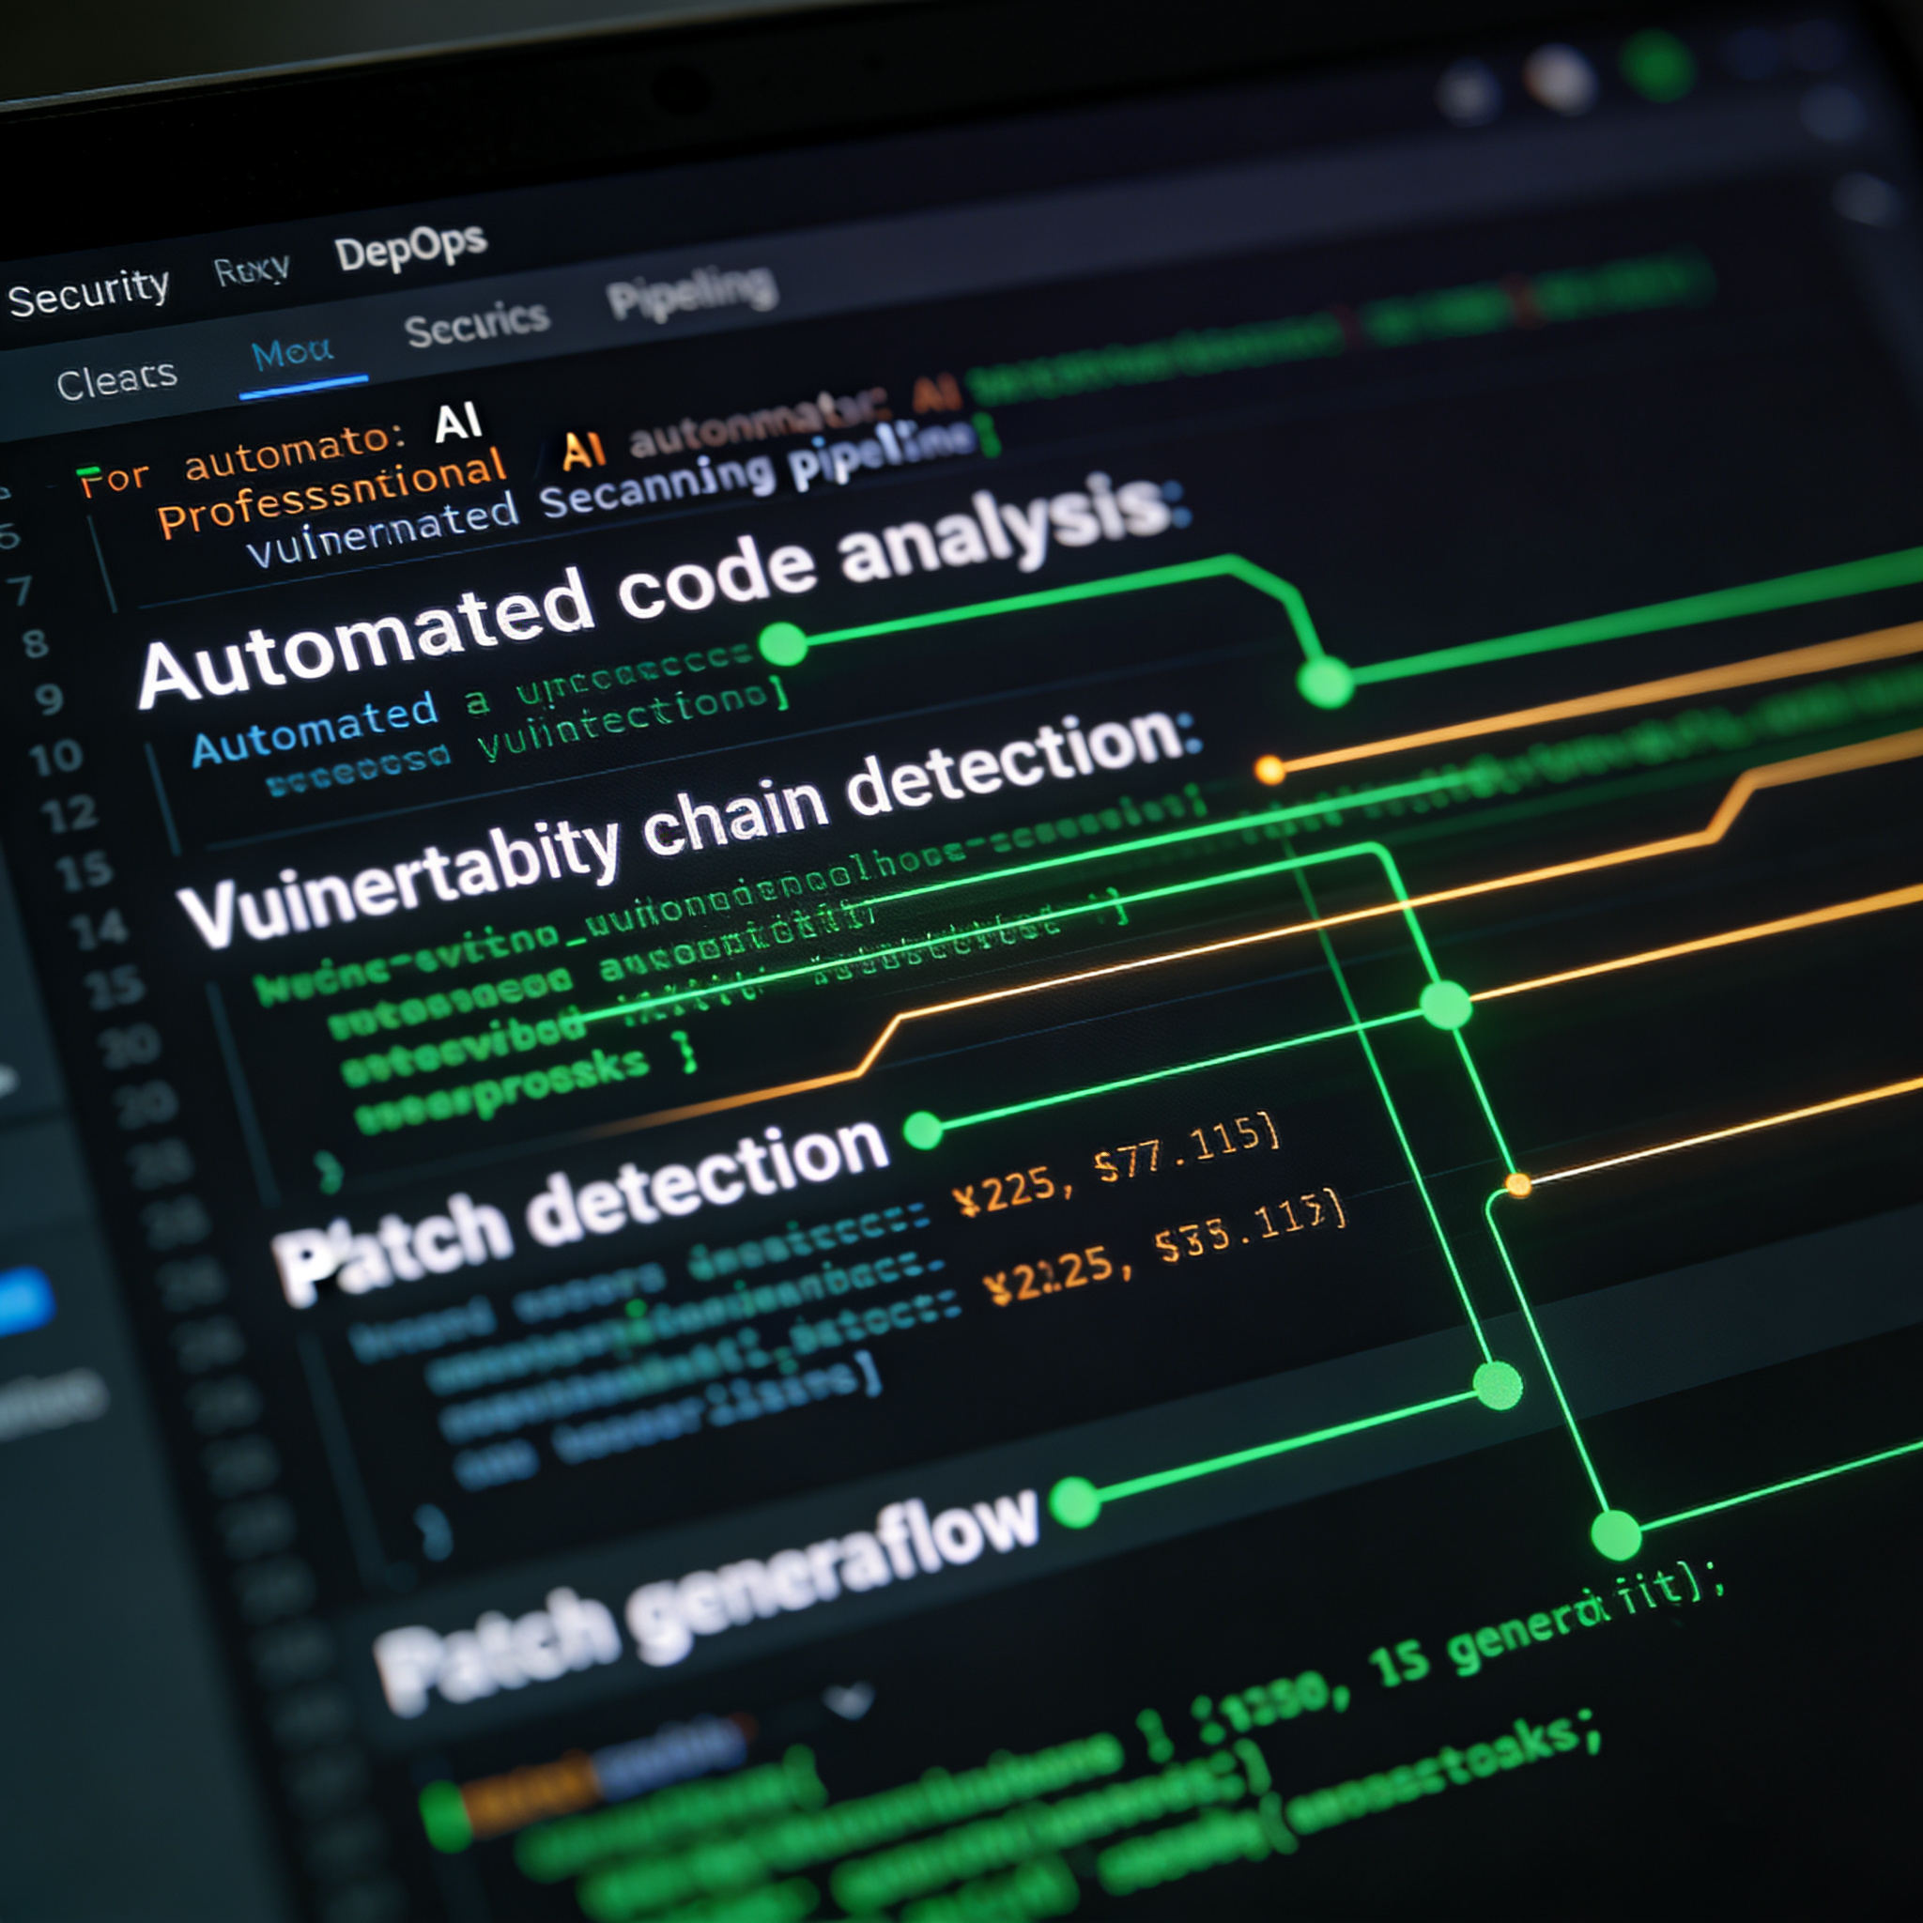The height and width of the screenshot is (1923, 1923).
Task: Select the orange value "$35.115}"
Action: 1250,1226
